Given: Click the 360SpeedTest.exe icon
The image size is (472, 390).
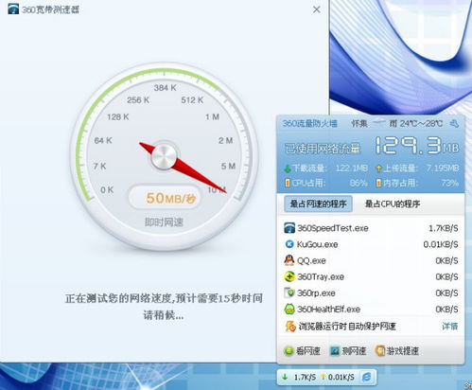Looking at the screenshot, I should (x=289, y=228).
